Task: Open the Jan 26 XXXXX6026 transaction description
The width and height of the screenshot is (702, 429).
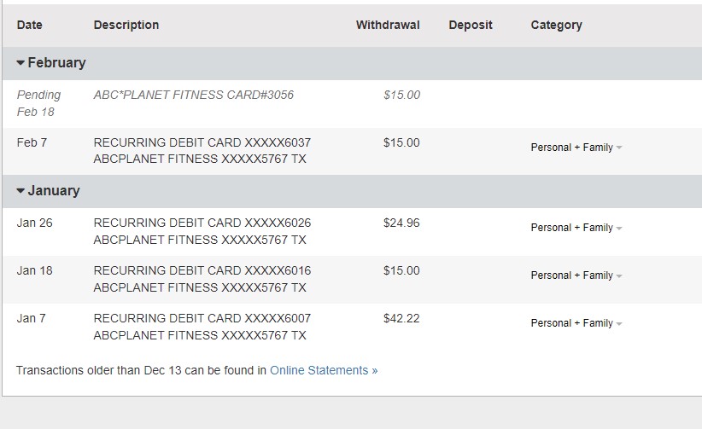Action: click(x=202, y=231)
